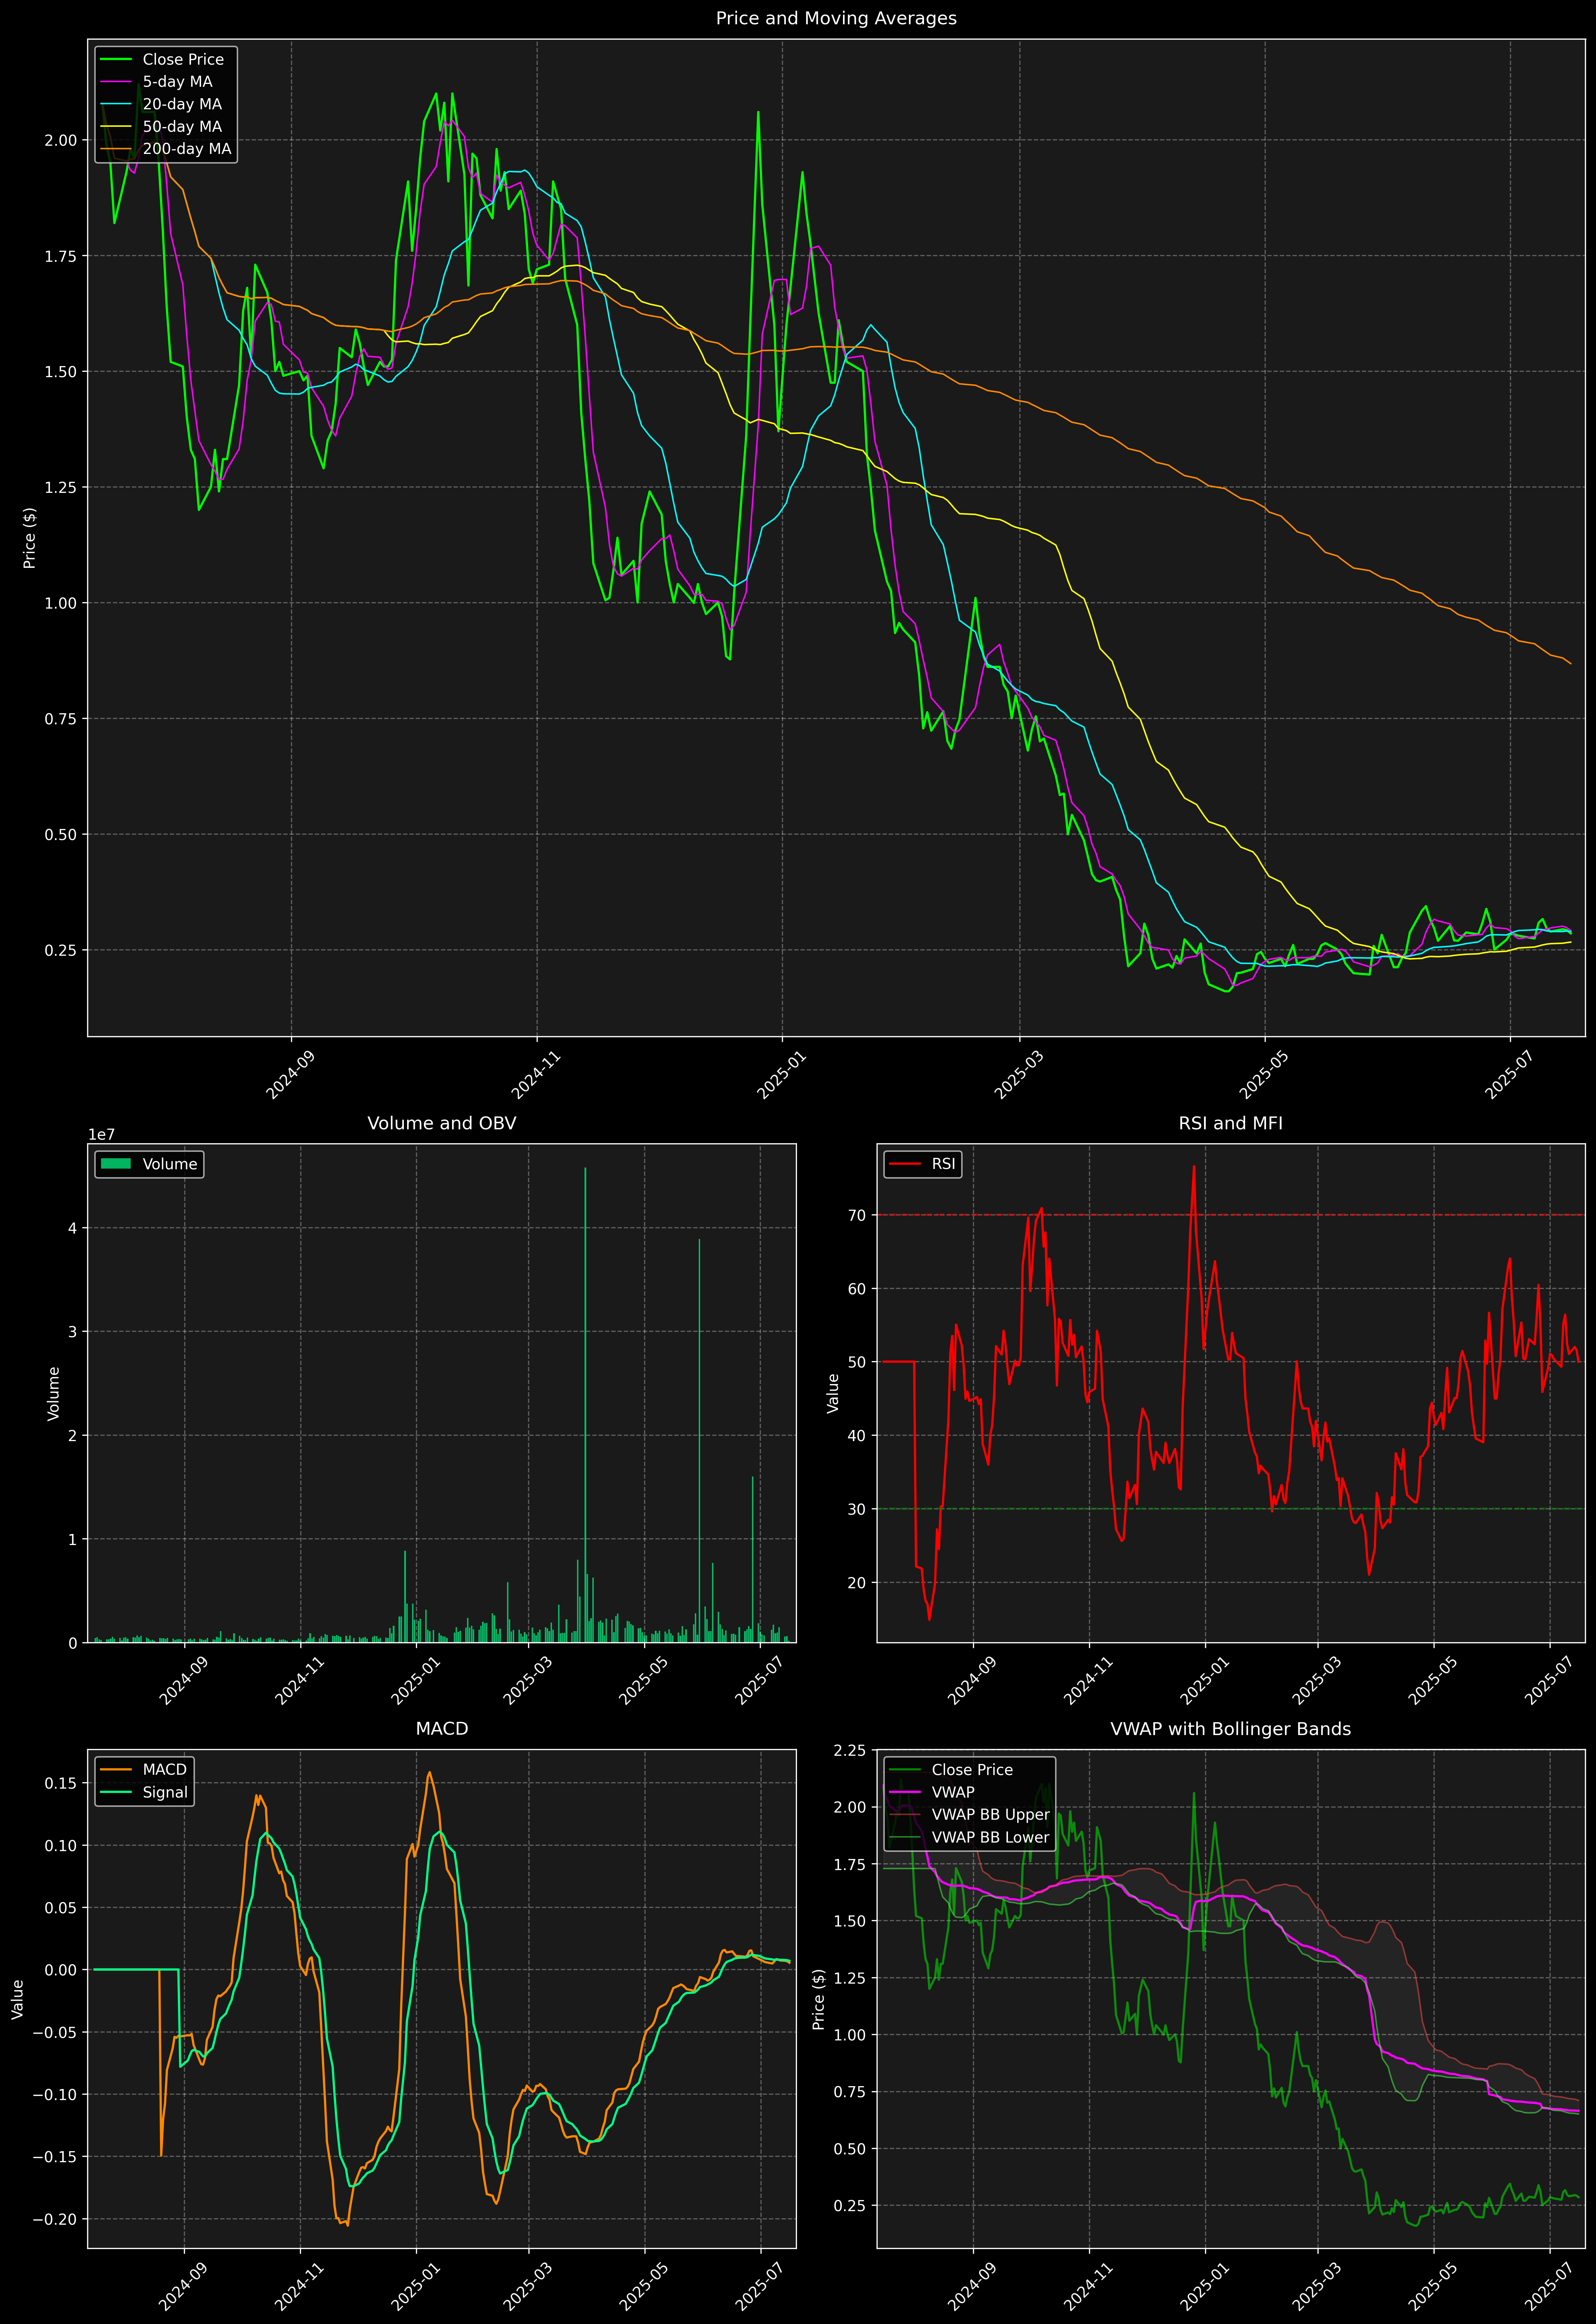The width and height of the screenshot is (1596, 2324).
Task: Select the "VWAP BB Lower" legend entry
Action: (x=991, y=1837)
